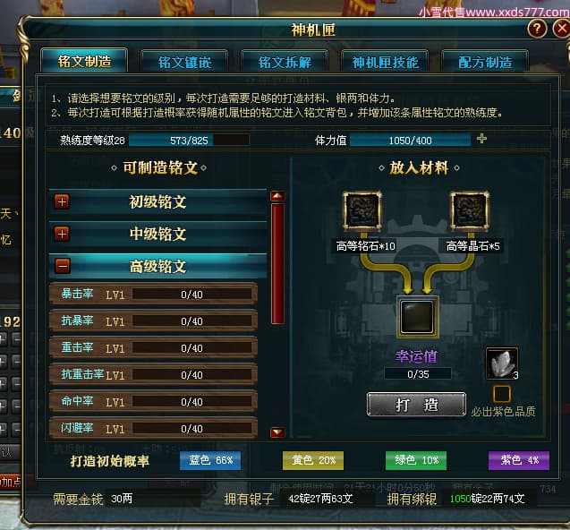Click the plus icon beside 体力值 bar
Image resolution: width=570 pixels, height=530 pixels.
pos(481,138)
